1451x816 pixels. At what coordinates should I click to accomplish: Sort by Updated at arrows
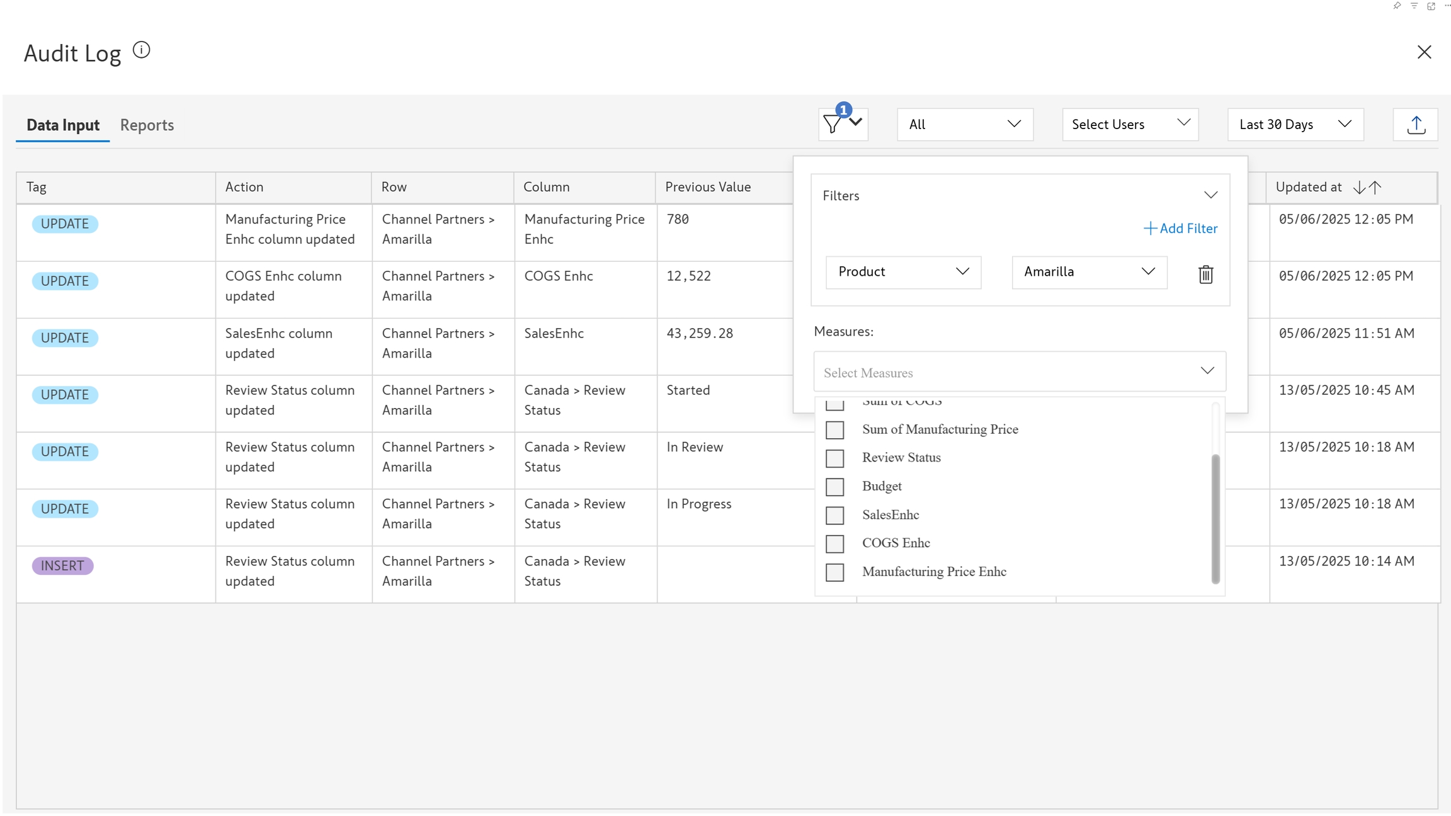pos(1367,187)
